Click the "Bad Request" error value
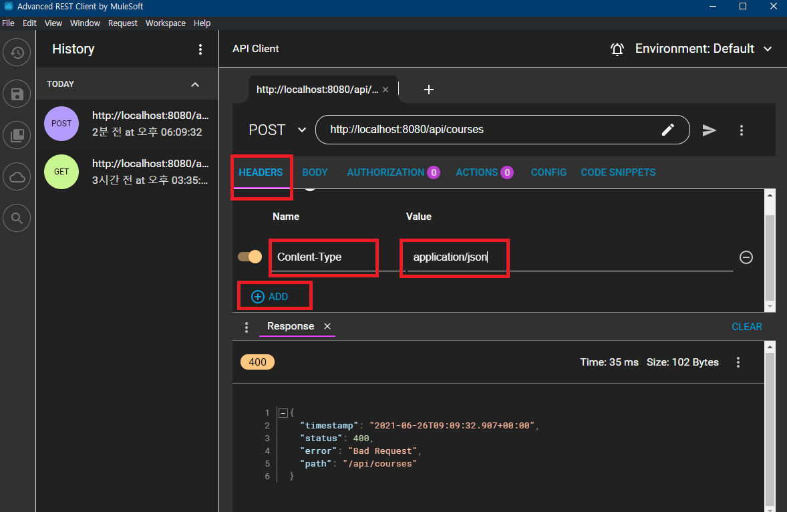 click(382, 451)
